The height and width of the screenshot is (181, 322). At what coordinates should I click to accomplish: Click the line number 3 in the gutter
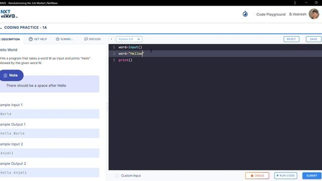pos(114,60)
